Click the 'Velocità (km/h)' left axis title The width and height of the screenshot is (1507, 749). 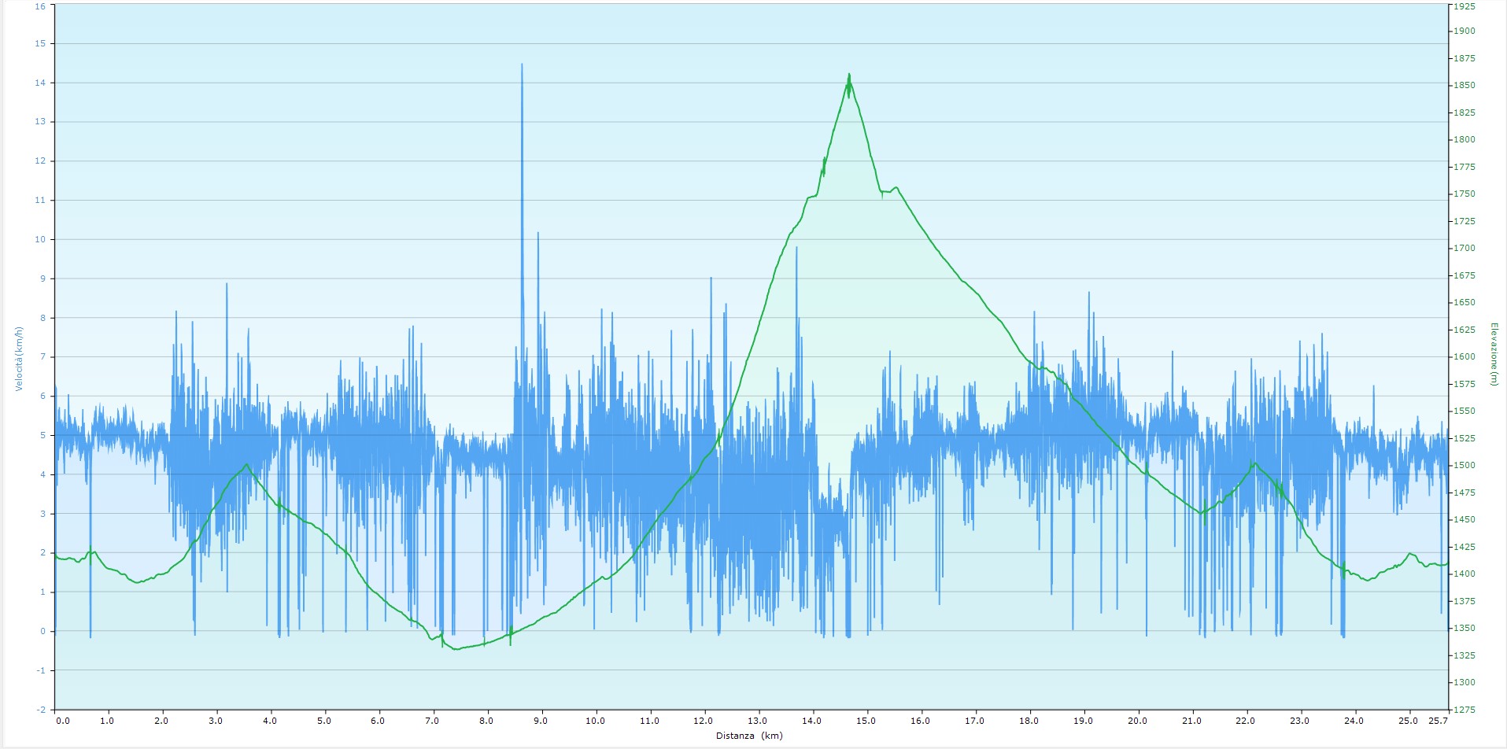tap(19, 359)
